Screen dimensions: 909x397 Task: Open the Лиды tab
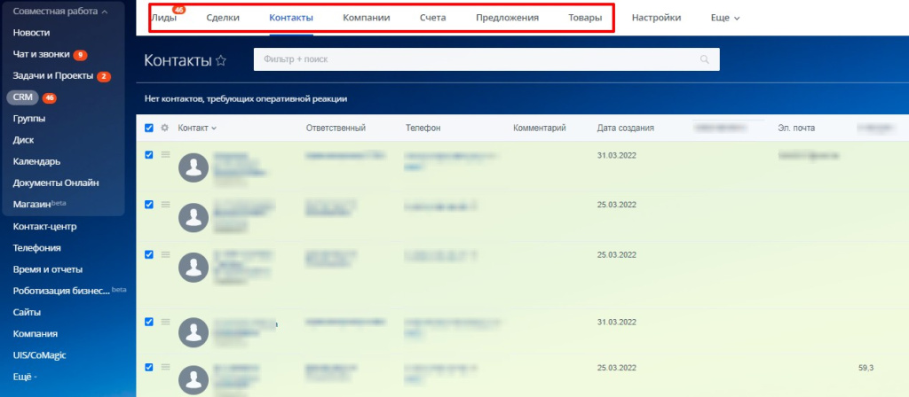pyautogui.click(x=164, y=18)
